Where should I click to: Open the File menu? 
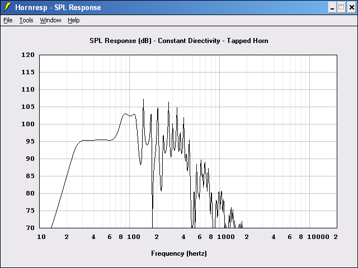(8, 20)
